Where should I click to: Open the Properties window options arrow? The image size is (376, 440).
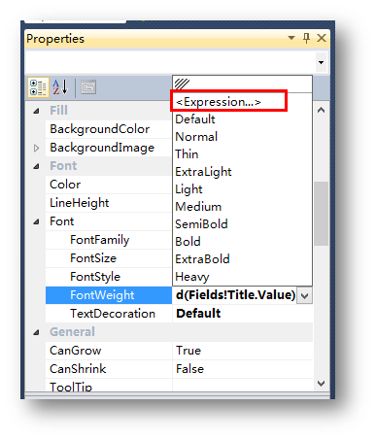[291, 38]
